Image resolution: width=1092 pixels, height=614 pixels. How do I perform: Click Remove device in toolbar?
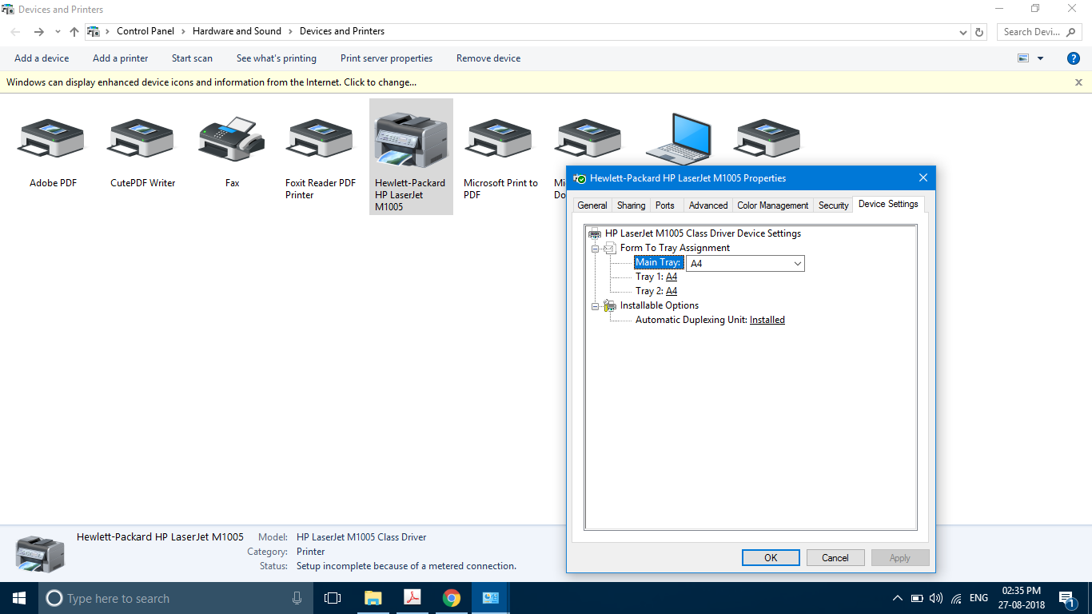[x=488, y=58]
